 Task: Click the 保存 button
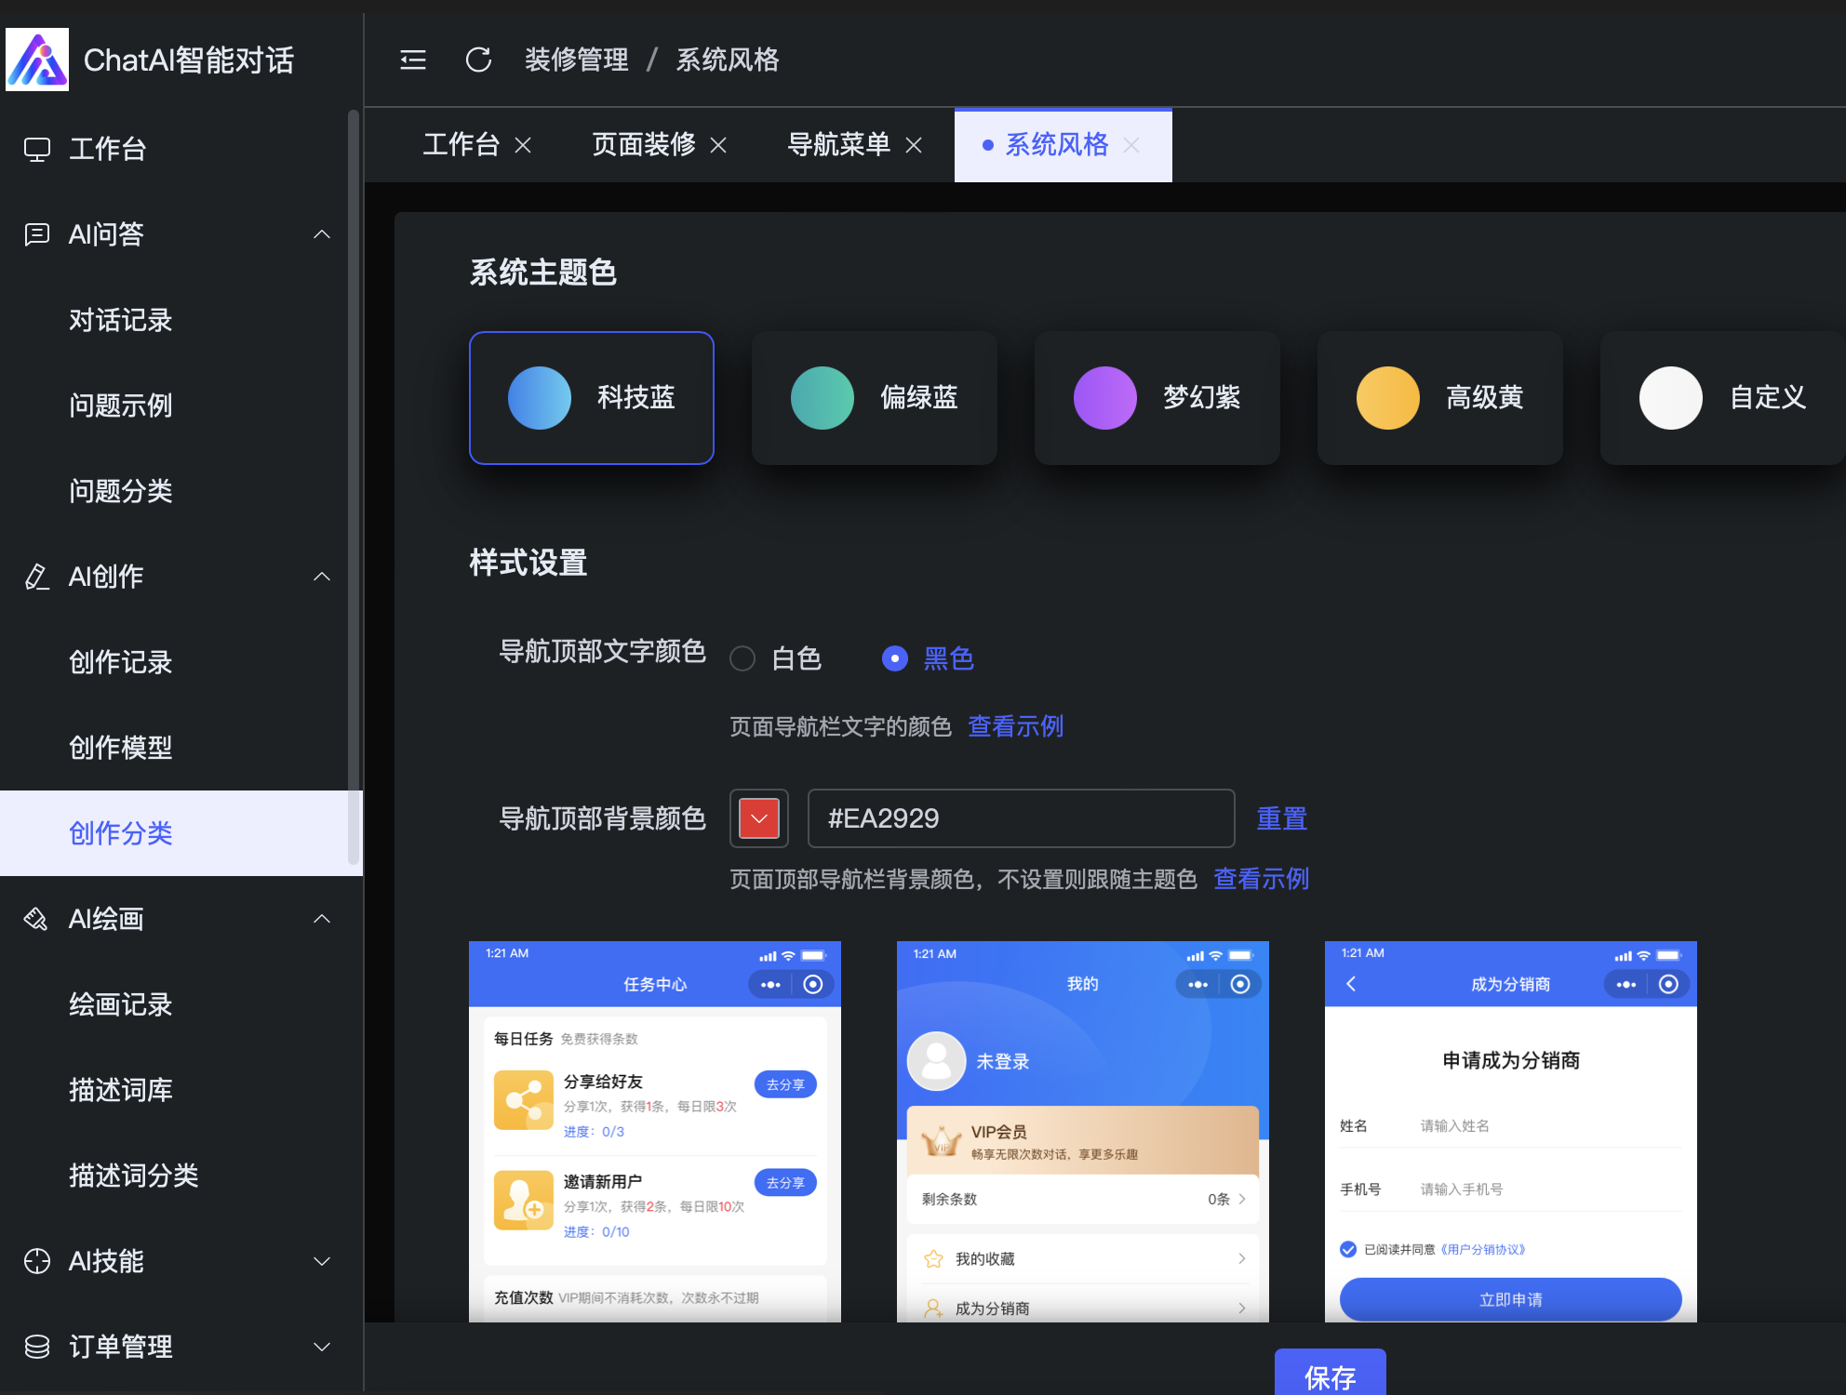[1330, 1375]
